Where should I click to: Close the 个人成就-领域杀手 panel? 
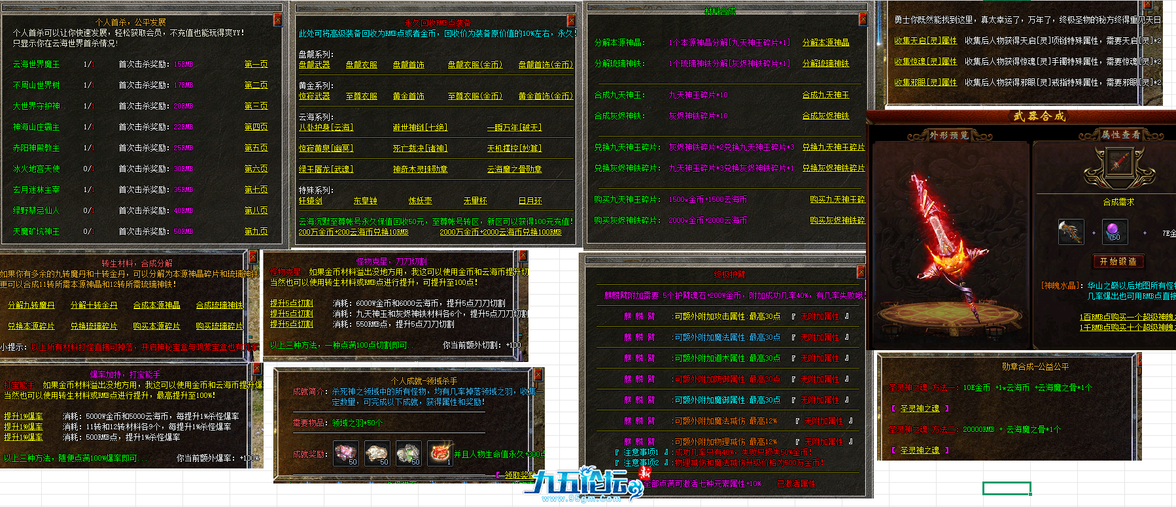pos(538,374)
